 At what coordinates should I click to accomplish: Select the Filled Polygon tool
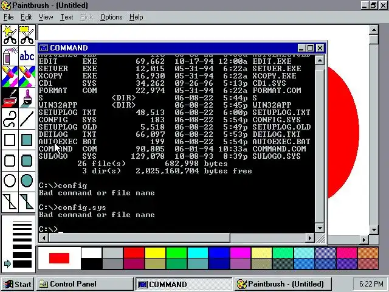click(27, 202)
